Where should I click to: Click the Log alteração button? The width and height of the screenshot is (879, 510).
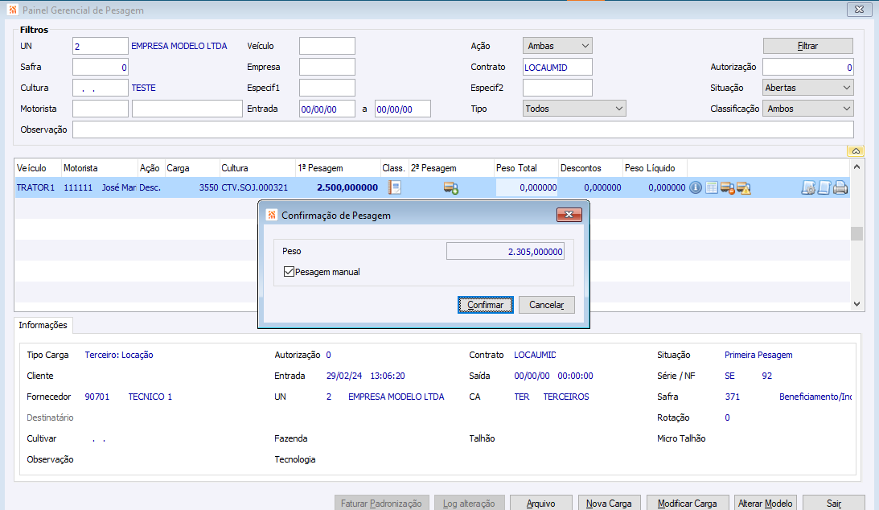pos(469,504)
